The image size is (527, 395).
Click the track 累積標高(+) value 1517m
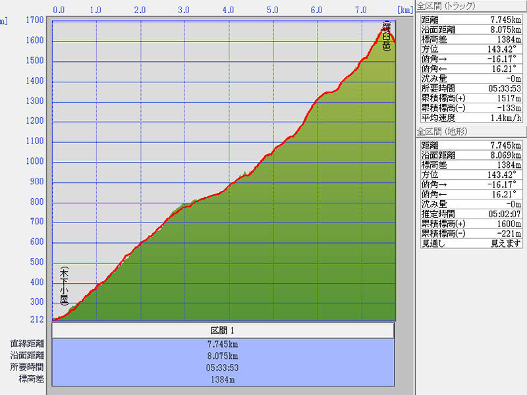tap(497, 99)
